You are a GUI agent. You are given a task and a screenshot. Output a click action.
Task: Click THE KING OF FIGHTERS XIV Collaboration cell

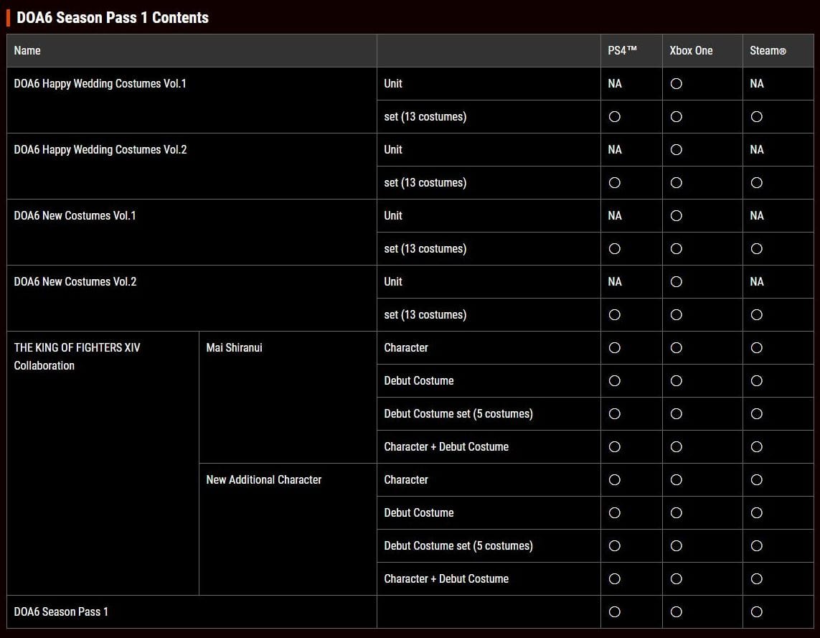pyautogui.click(x=77, y=357)
